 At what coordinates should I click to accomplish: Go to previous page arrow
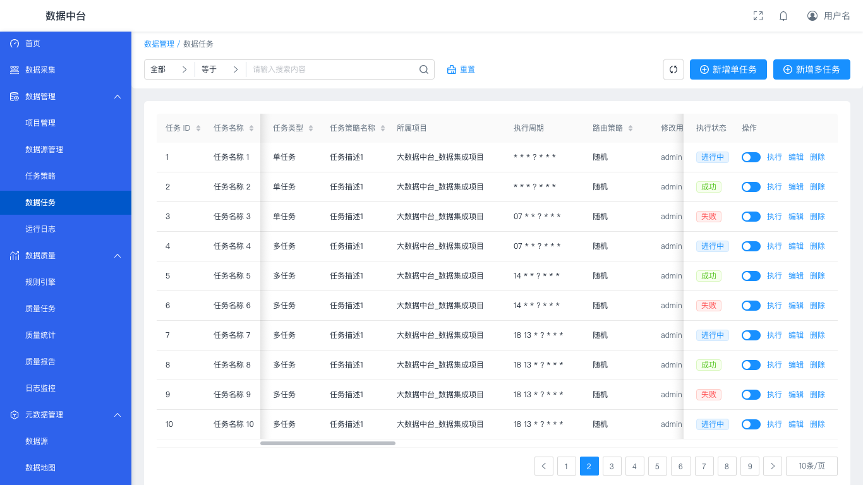pos(544,466)
